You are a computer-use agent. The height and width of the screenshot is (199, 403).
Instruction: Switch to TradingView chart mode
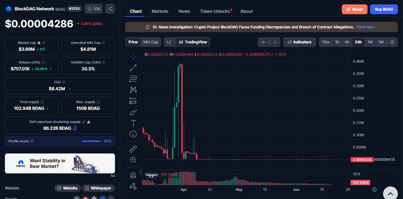point(193,42)
